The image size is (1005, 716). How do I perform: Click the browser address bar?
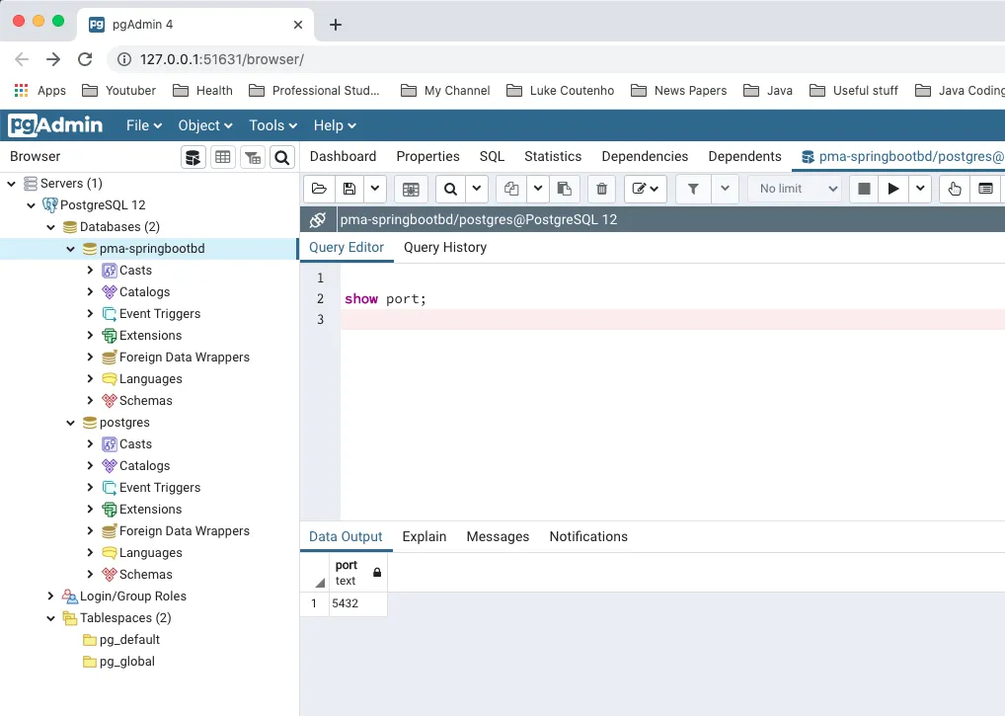[558, 59]
